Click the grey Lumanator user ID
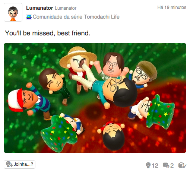190x171 pixels. coord(66,8)
